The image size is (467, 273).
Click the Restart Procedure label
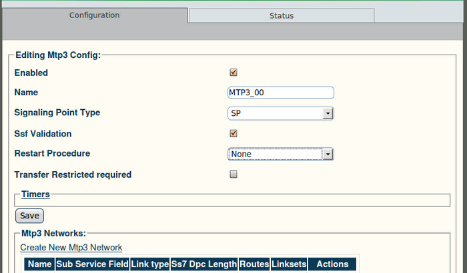(52, 153)
